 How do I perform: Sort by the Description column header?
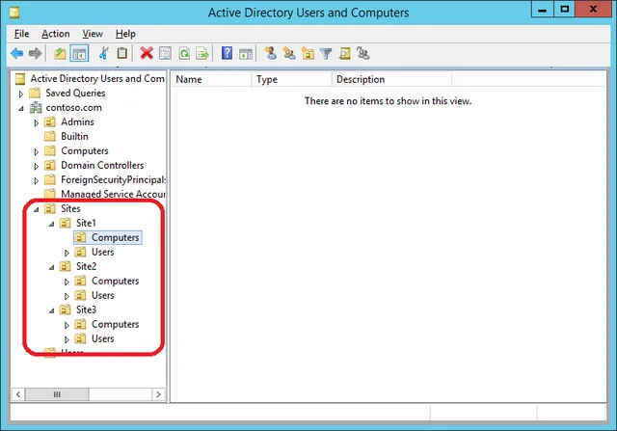[x=392, y=79]
